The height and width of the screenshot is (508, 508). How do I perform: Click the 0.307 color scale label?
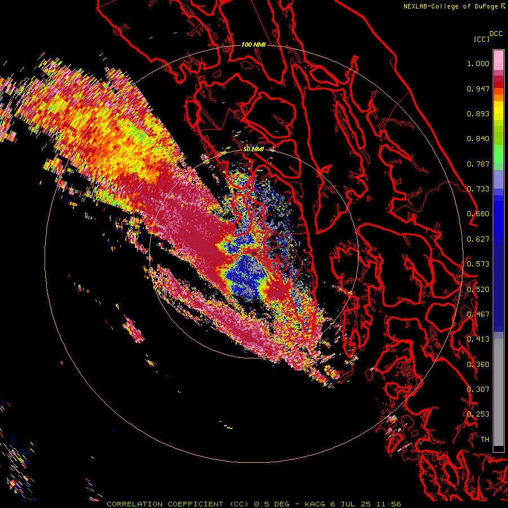click(x=478, y=389)
